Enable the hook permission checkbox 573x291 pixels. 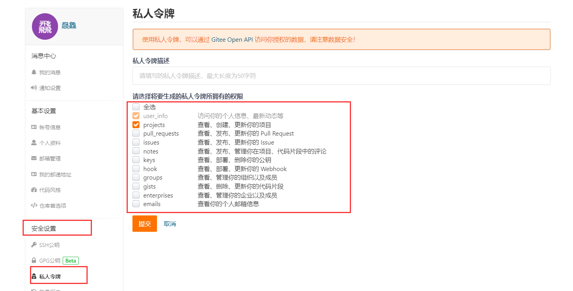pos(136,169)
